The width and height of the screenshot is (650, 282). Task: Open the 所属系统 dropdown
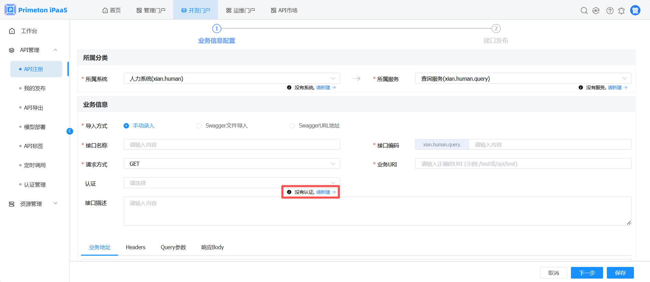pyautogui.click(x=231, y=79)
